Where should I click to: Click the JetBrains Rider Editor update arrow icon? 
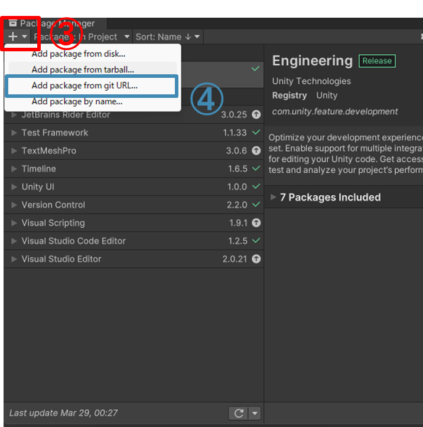coord(256,114)
